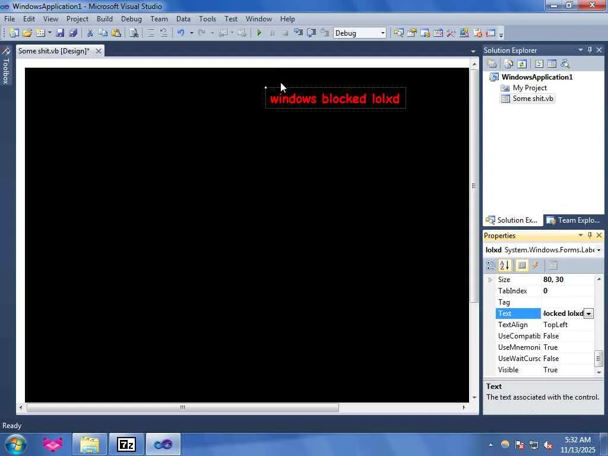Click the Properties grid vertical scrollbar thumb

tap(598, 358)
